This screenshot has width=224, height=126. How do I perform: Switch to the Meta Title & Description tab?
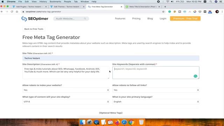tap(143, 7)
